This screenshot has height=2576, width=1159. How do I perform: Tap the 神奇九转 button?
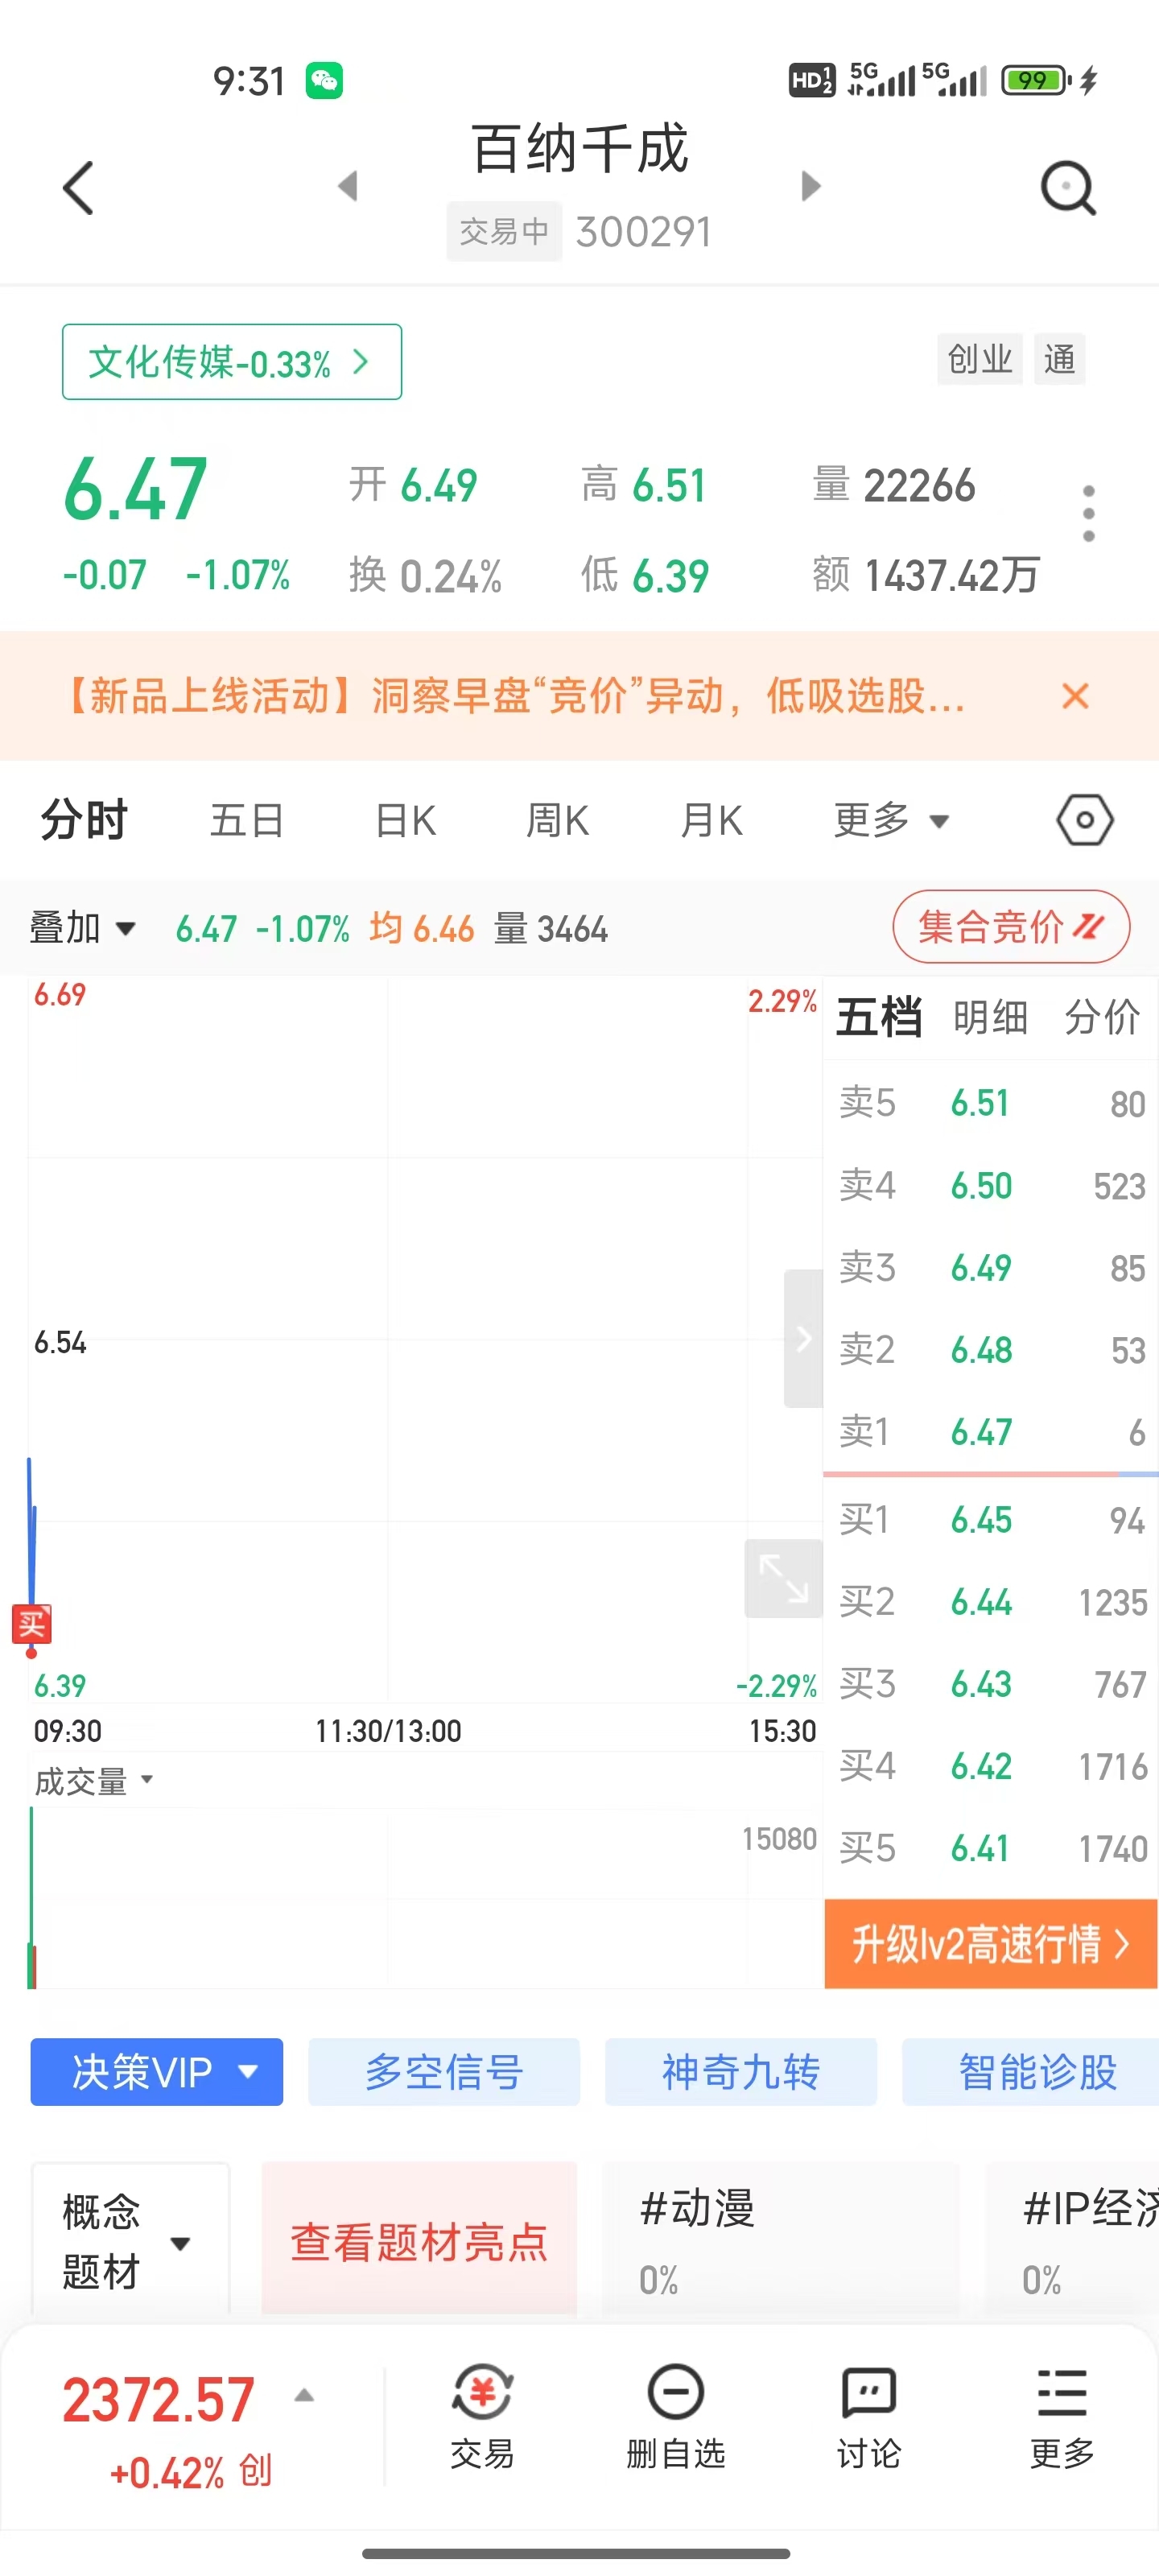click(x=741, y=2072)
